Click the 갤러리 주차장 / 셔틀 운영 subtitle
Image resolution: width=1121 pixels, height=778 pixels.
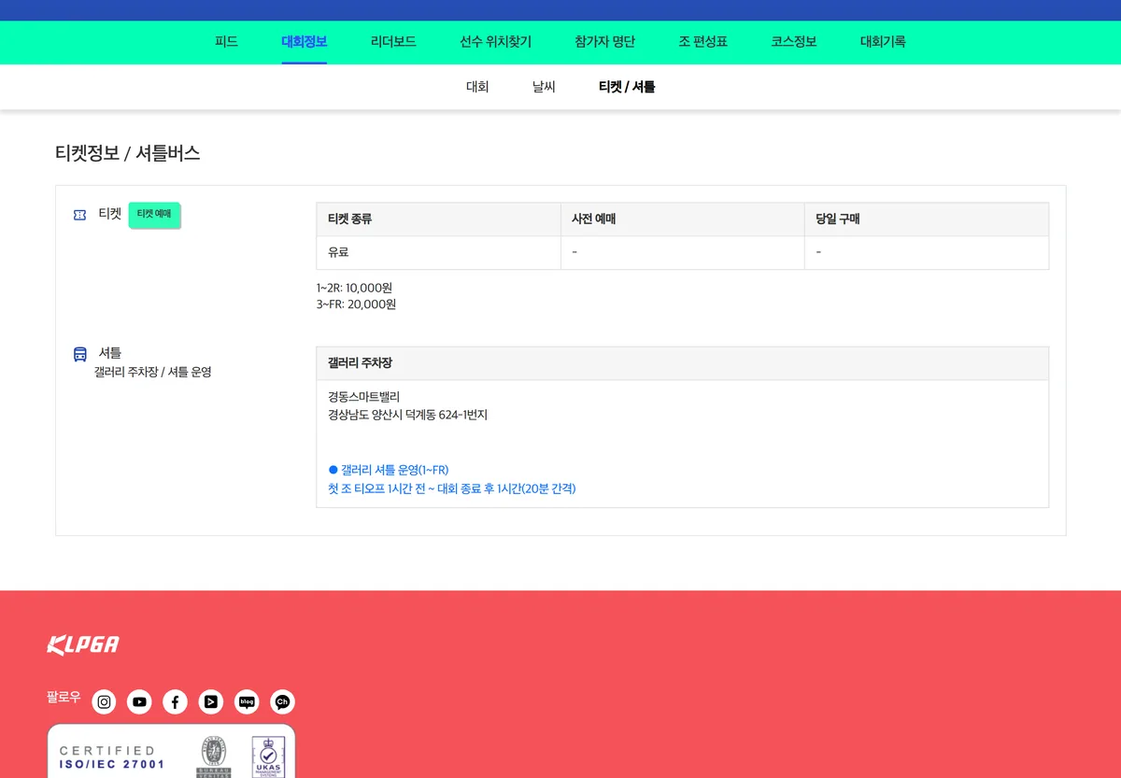153,372
